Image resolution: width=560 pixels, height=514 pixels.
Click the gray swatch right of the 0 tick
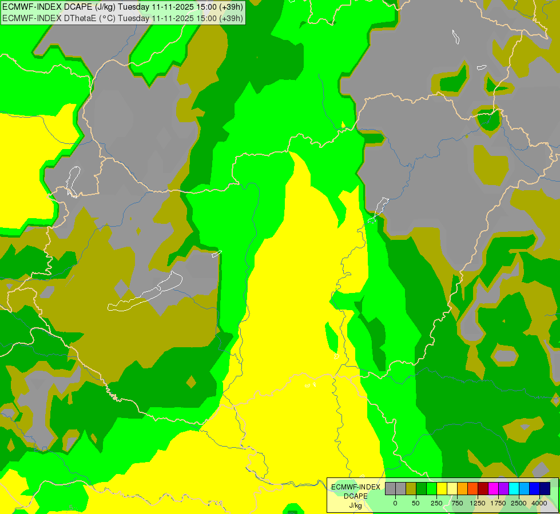click(x=401, y=489)
